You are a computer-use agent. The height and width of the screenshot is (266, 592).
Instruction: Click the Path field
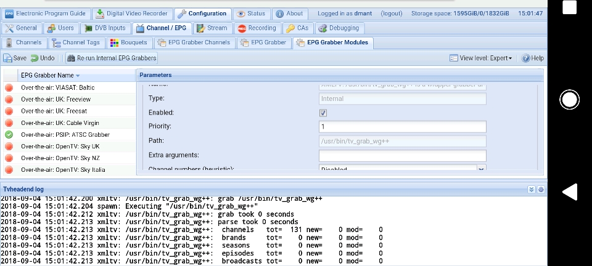coord(403,141)
